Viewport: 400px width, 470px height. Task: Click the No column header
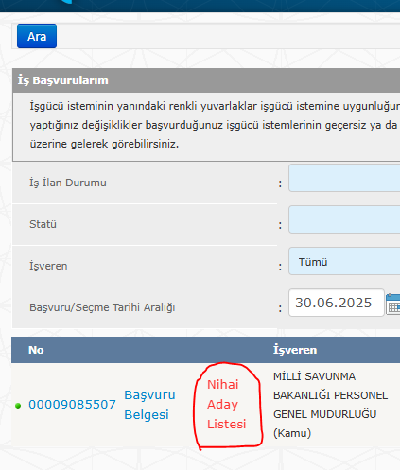pos(36,350)
